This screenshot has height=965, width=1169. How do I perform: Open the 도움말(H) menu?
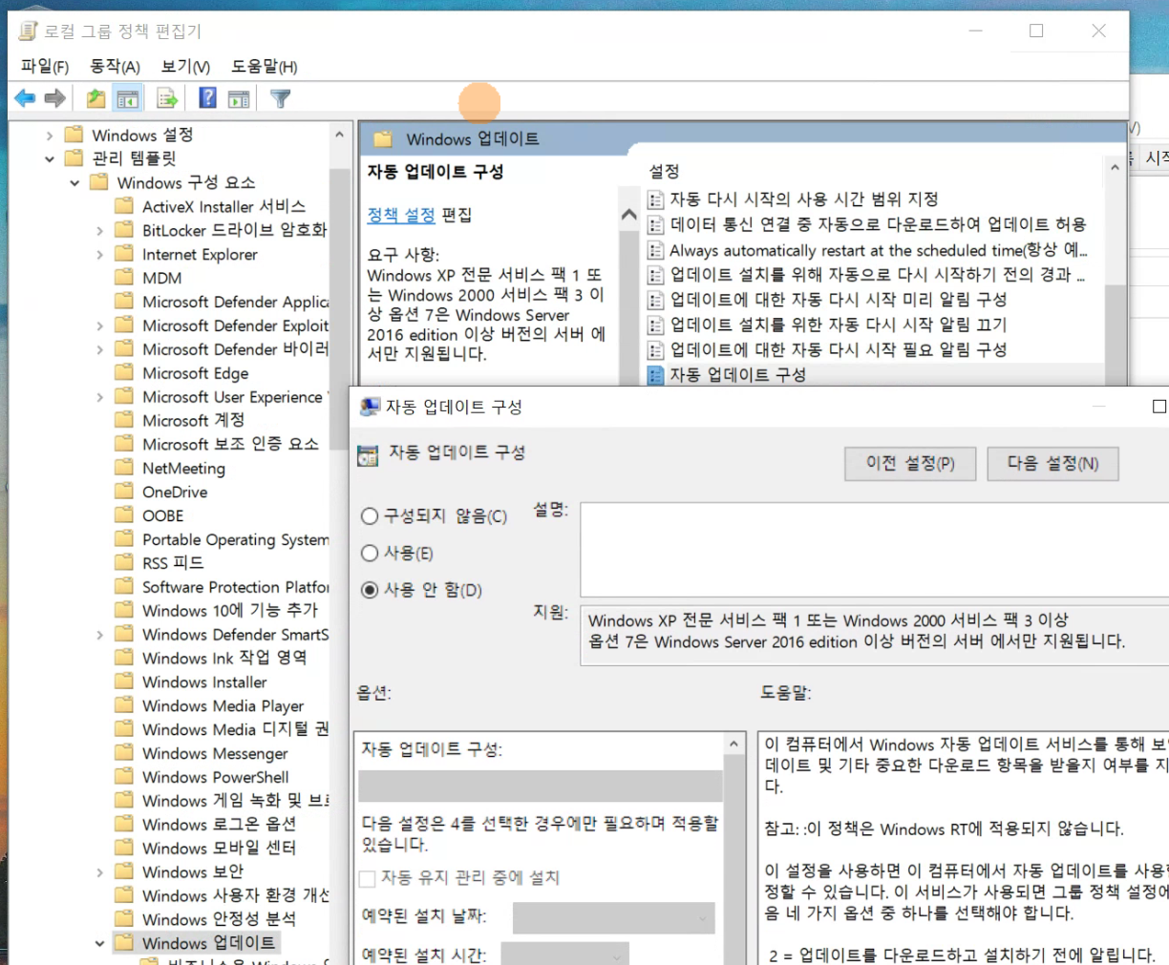(265, 66)
